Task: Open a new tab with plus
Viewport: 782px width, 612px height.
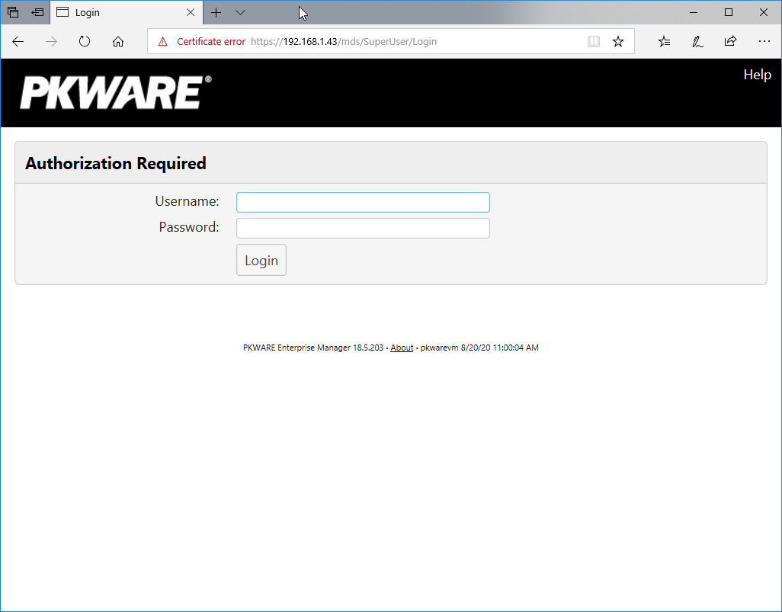Action: (x=216, y=13)
